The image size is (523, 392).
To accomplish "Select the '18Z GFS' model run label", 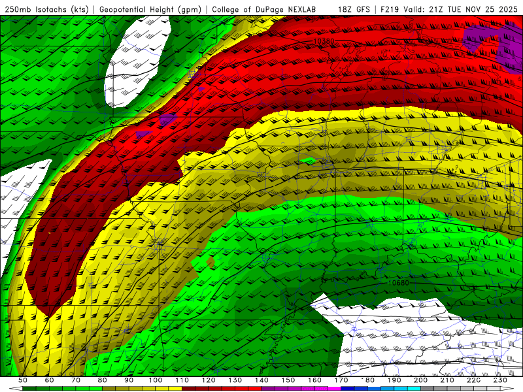I will tap(354, 9).
